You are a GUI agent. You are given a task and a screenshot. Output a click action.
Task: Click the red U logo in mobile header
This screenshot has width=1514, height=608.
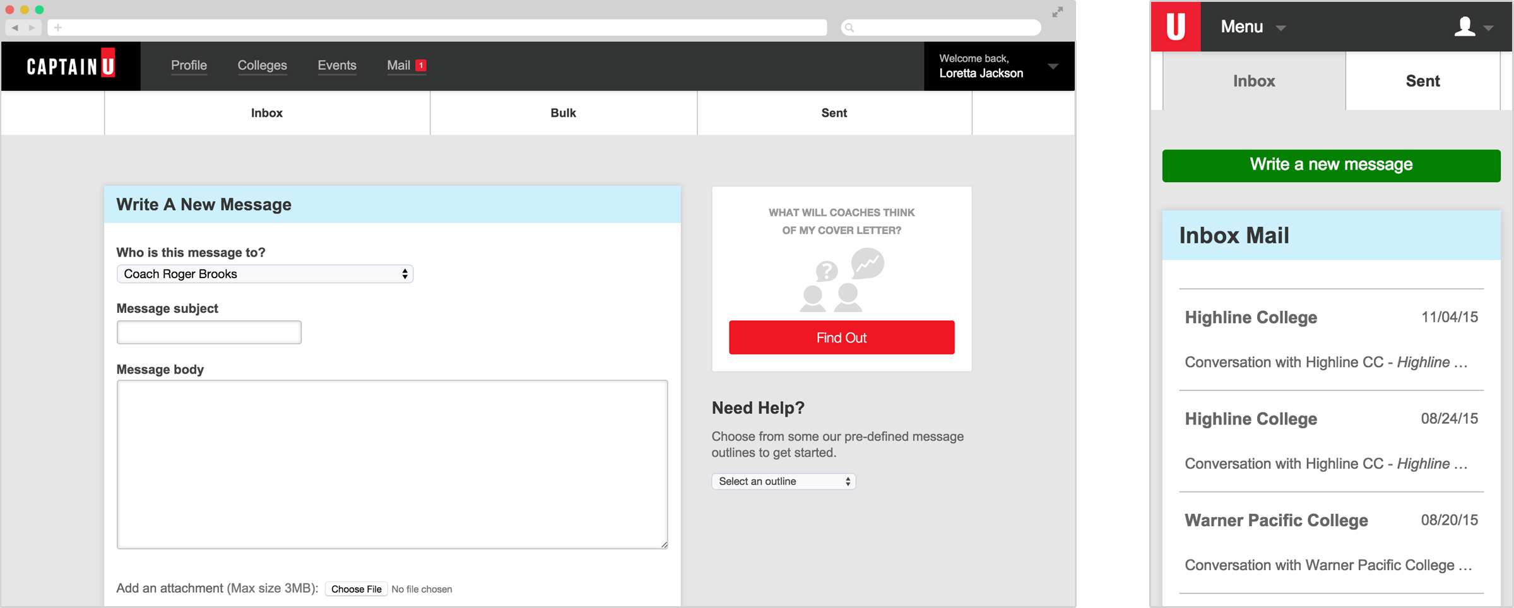point(1175,26)
